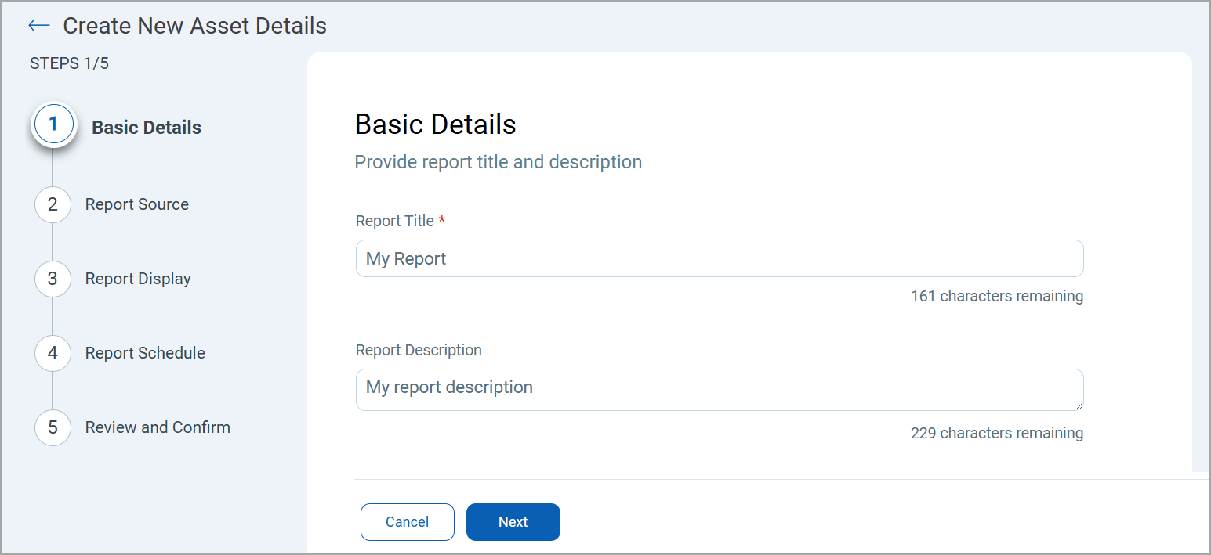Click the '229 characters remaining' counter

[997, 433]
